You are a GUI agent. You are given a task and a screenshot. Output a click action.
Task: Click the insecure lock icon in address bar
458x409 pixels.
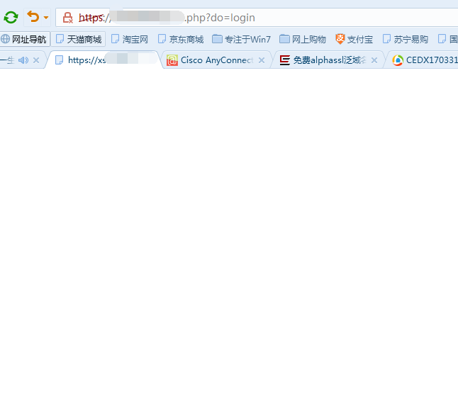coord(68,18)
